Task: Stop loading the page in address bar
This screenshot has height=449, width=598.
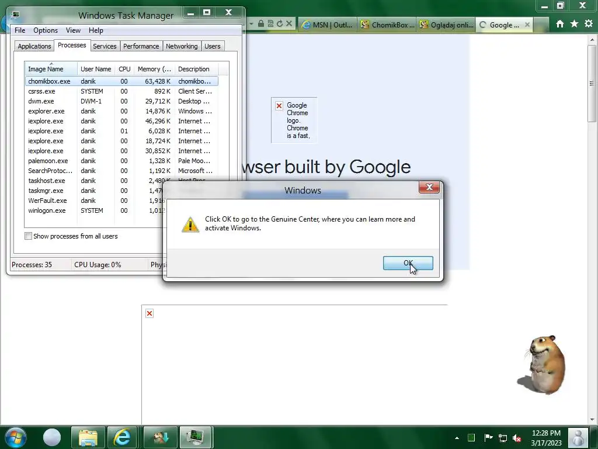Action: pyautogui.click(x=289, y=23)
